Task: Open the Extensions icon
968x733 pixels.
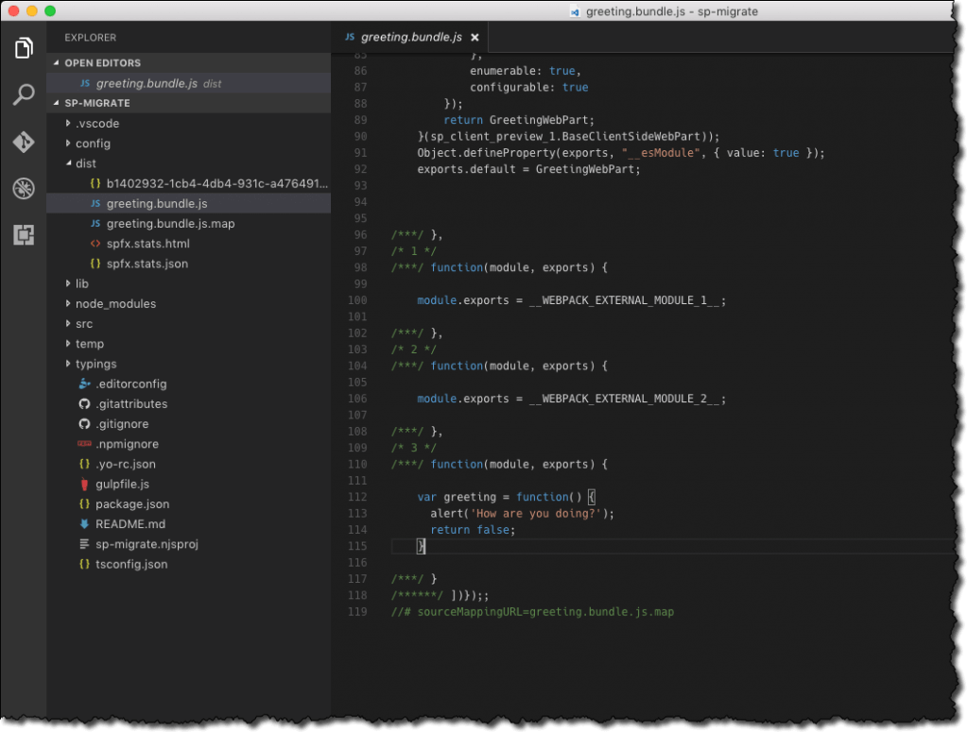Action: click(x=23, y=236)
